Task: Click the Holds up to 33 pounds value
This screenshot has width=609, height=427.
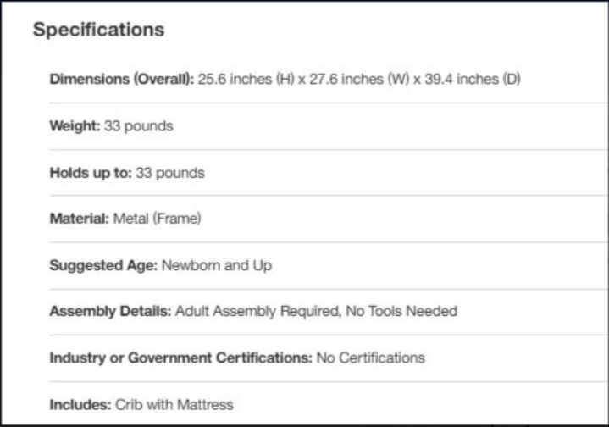Action: point(170,173)
